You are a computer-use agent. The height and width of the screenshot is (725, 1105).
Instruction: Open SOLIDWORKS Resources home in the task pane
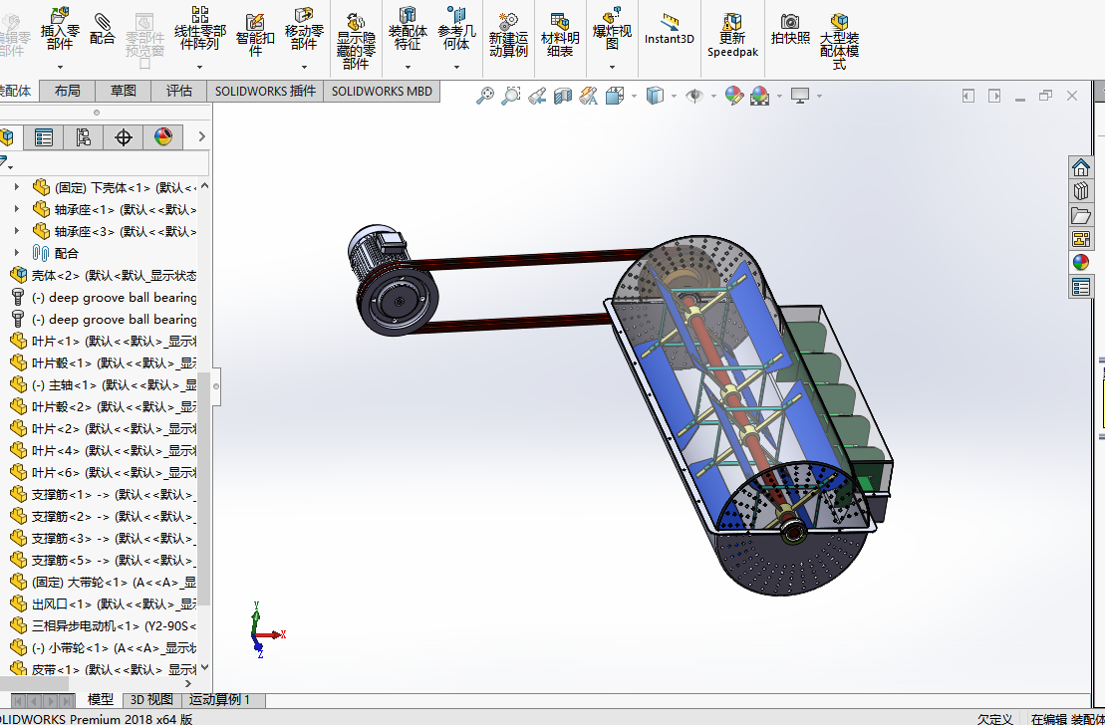[x=1080, y=167]
